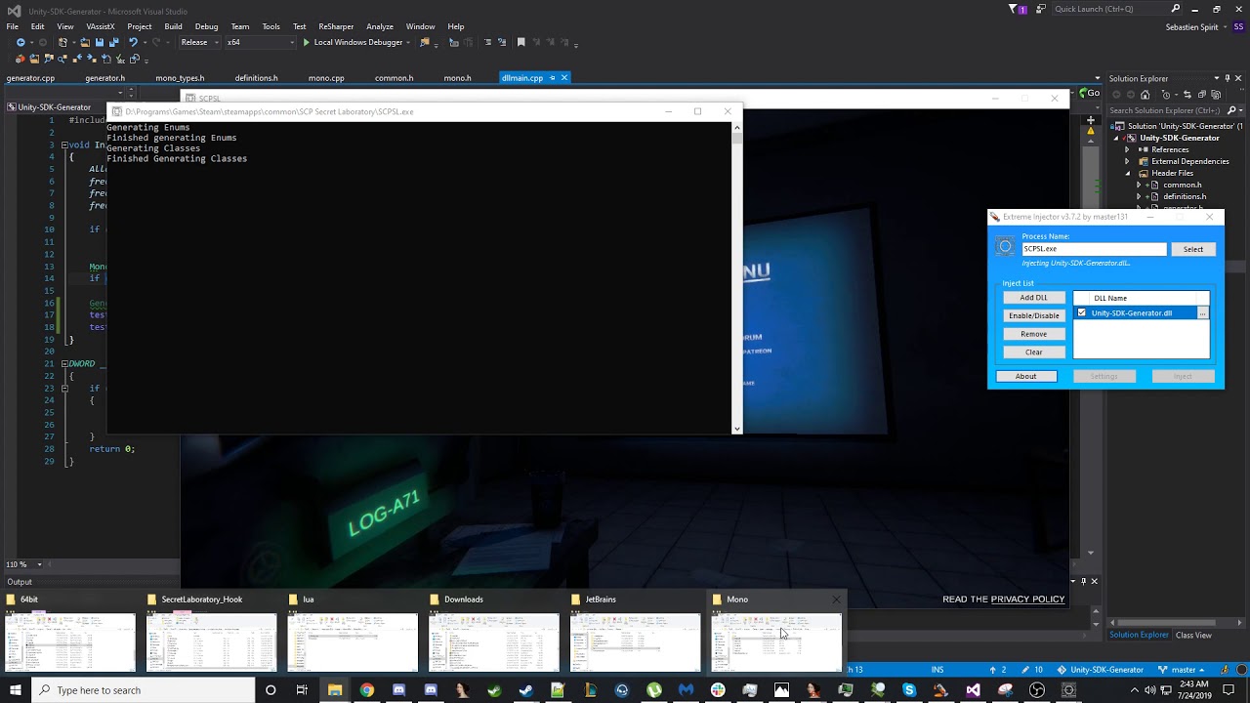Click Enable/Disable button in injector
The height and width of the screenshot is (703, 1250).
click(x=1033, y=315)
